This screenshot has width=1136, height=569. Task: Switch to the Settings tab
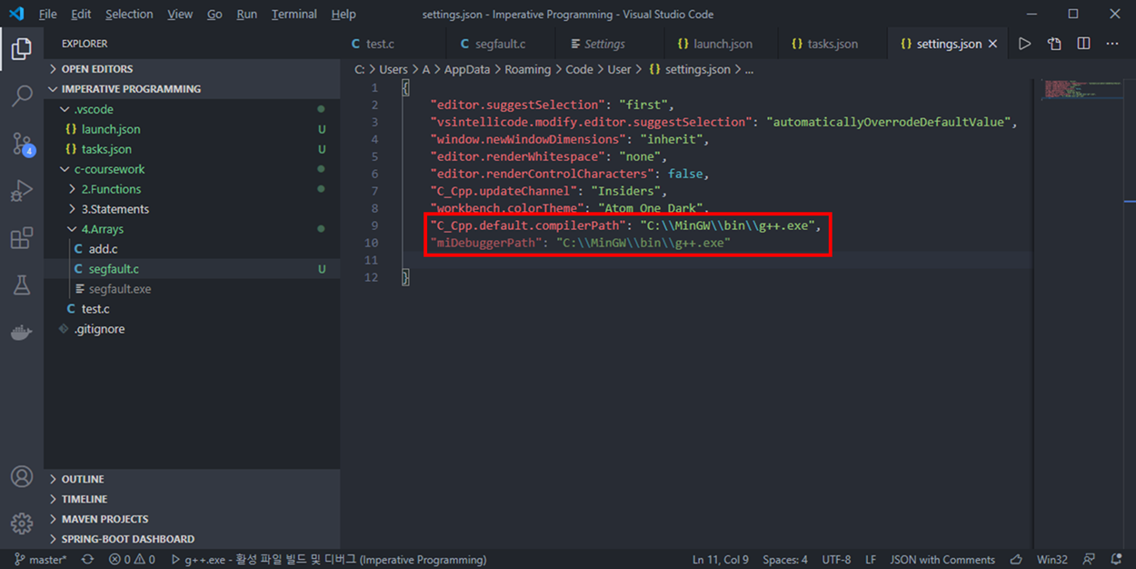tap(609, 44)
